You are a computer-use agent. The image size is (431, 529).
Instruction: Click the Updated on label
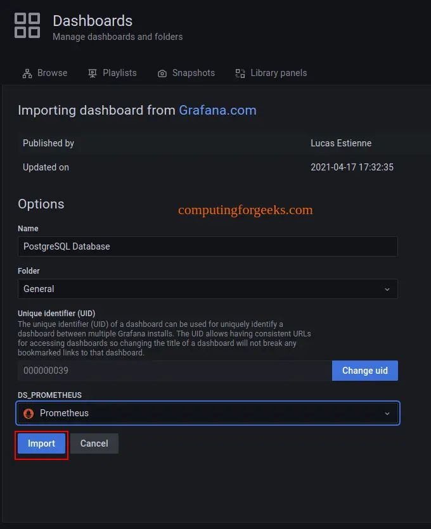coord(46,167)
